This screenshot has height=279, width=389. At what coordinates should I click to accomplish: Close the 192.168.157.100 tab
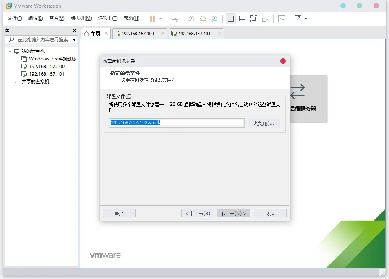click(163, 33)
